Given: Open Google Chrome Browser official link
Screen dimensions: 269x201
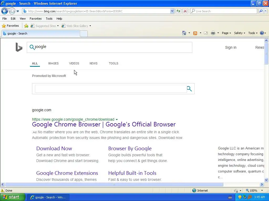Looking at the screenshot, I should click(104, 124).
